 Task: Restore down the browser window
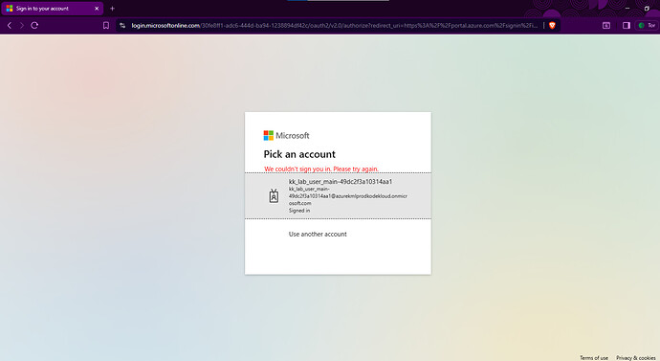pyautogui.click(x=647, y=8)
